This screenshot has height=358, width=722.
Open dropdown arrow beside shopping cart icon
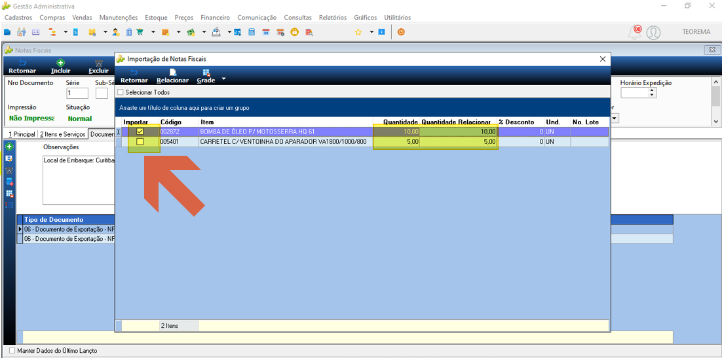tap(153, 32)
